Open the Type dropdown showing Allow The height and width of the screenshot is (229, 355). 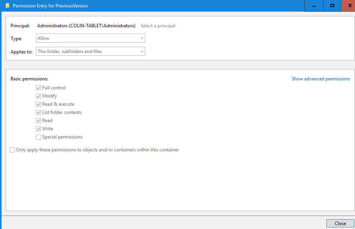(90, 38)
